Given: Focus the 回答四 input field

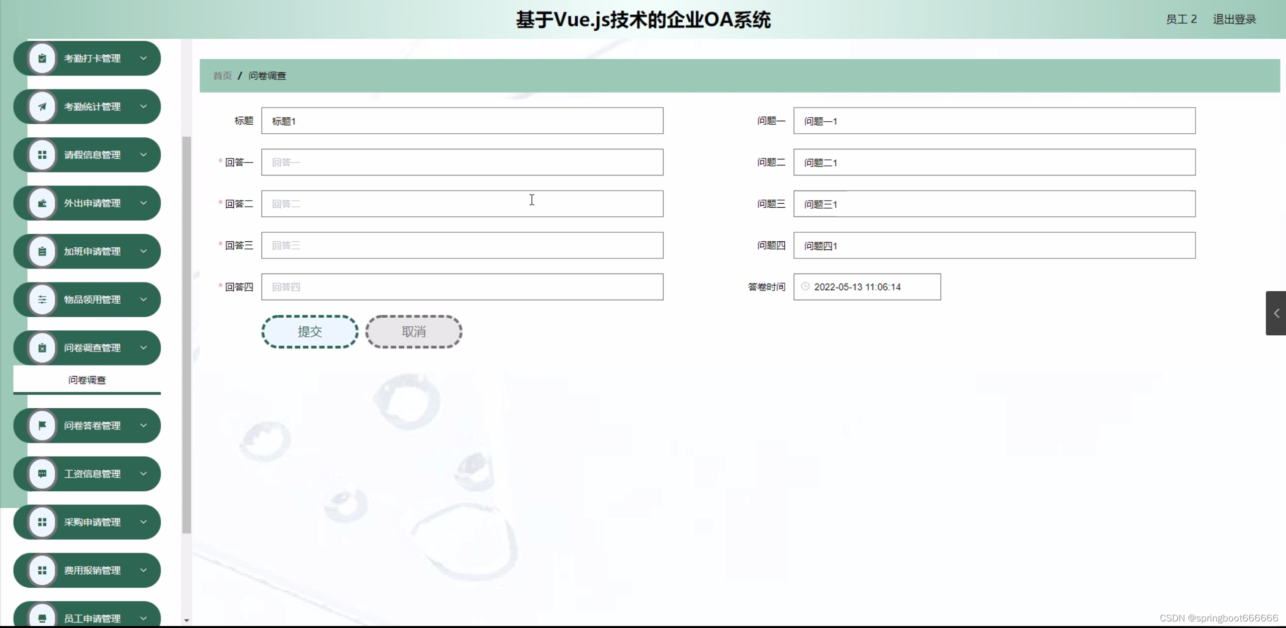Looking at the screenshot, I should point(462,287).
